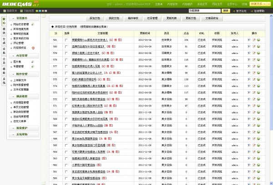Check the box for row 575
Image resolution: width=273 pixels, height=185 pixels.
pos(66,80)
